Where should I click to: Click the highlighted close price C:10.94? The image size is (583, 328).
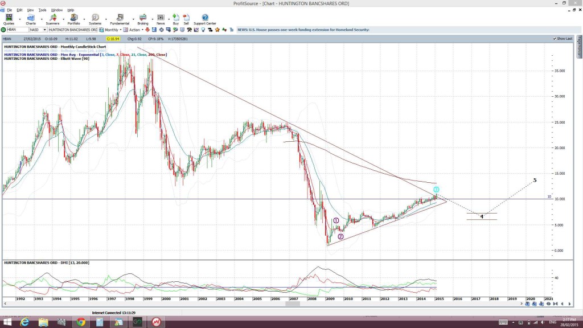click(113, 39)
